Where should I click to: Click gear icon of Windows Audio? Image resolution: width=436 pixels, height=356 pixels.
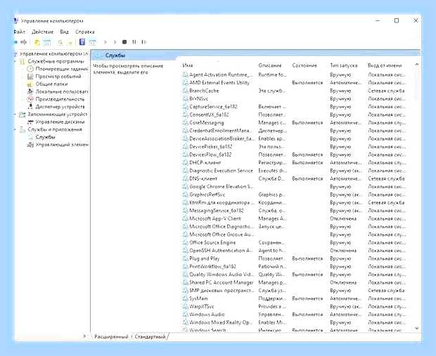[x=185, y=315]
